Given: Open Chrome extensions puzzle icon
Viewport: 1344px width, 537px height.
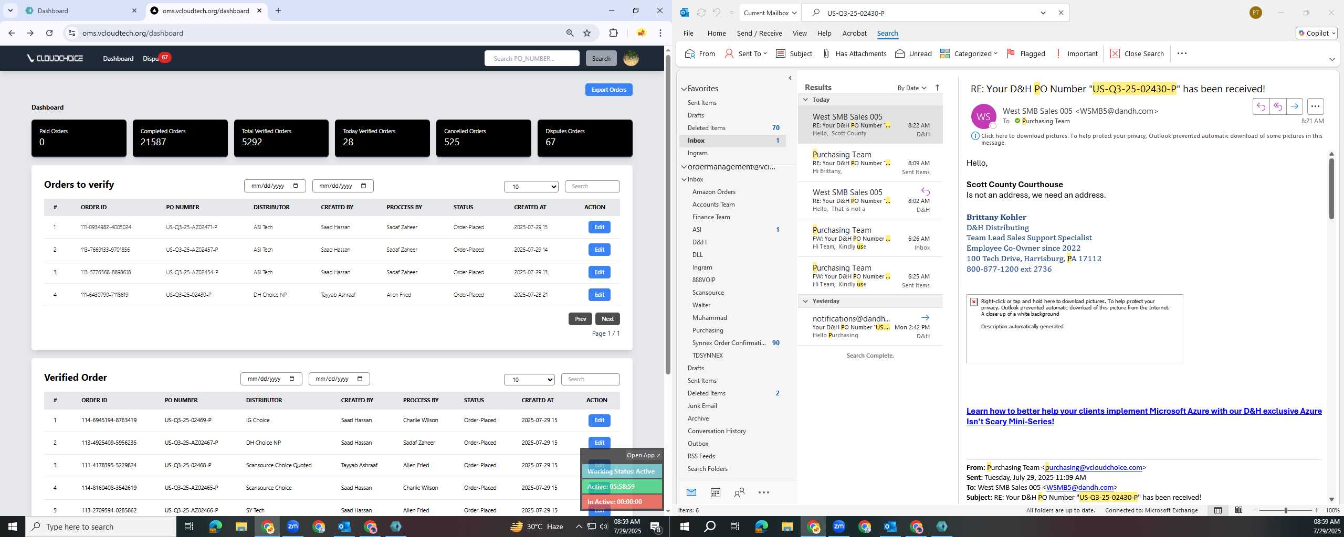Looking at the screenshot, I should point(613,33).
